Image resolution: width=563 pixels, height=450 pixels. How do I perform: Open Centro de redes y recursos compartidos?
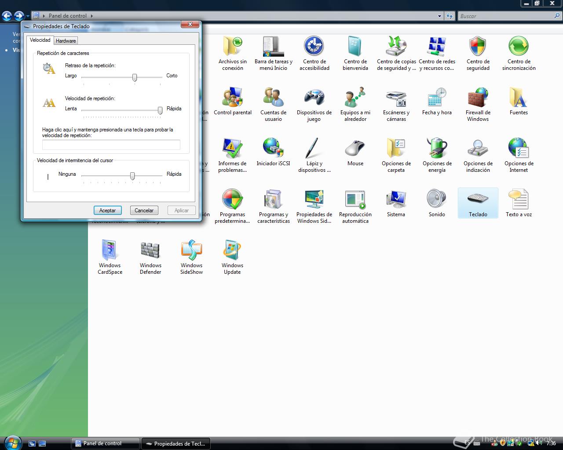[x=437, y=54]
